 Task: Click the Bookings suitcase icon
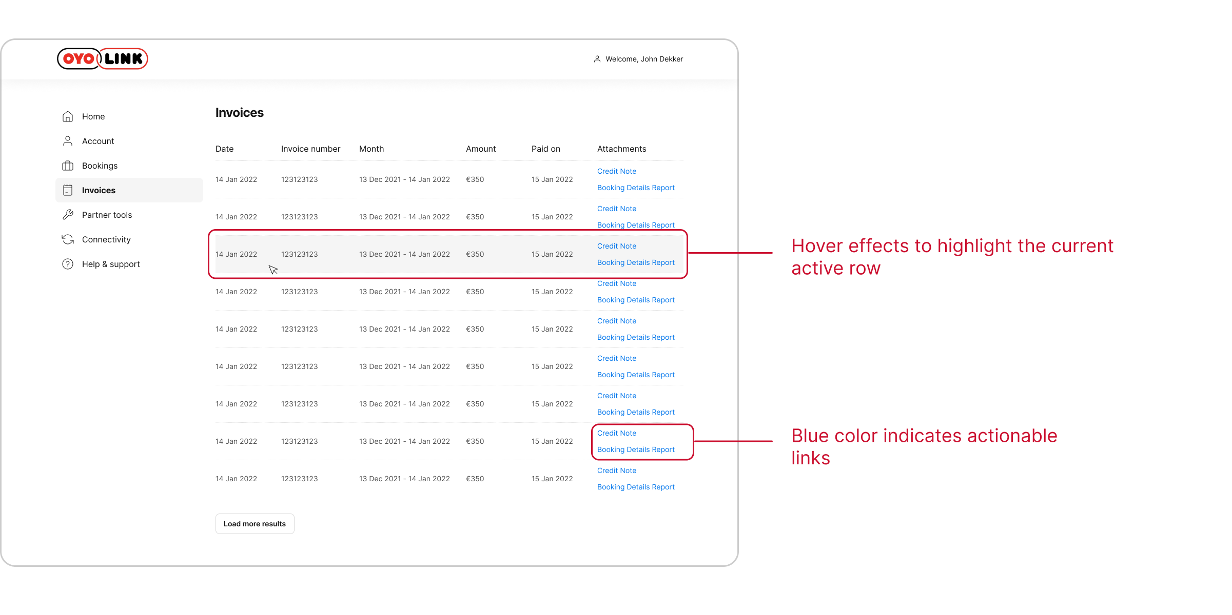point(68,166)
